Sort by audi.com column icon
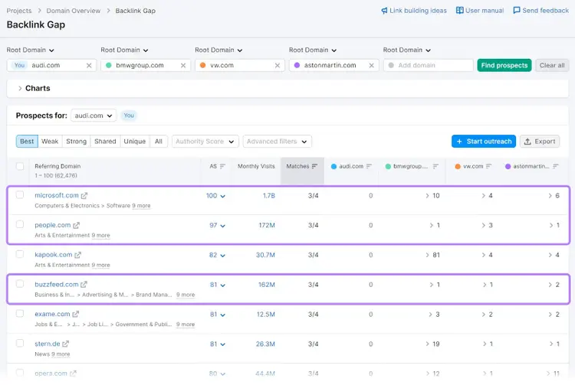 [x=369, y=167]
